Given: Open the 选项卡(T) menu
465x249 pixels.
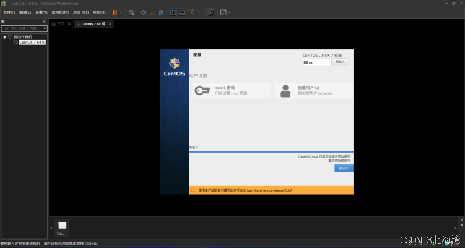Looking at the screenshot, I should [x=80, y=12].
